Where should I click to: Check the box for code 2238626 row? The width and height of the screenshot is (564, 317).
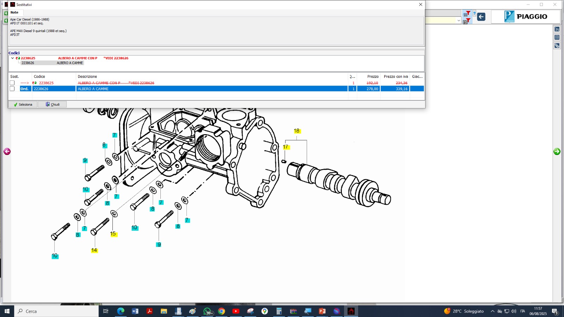point(12,89)
